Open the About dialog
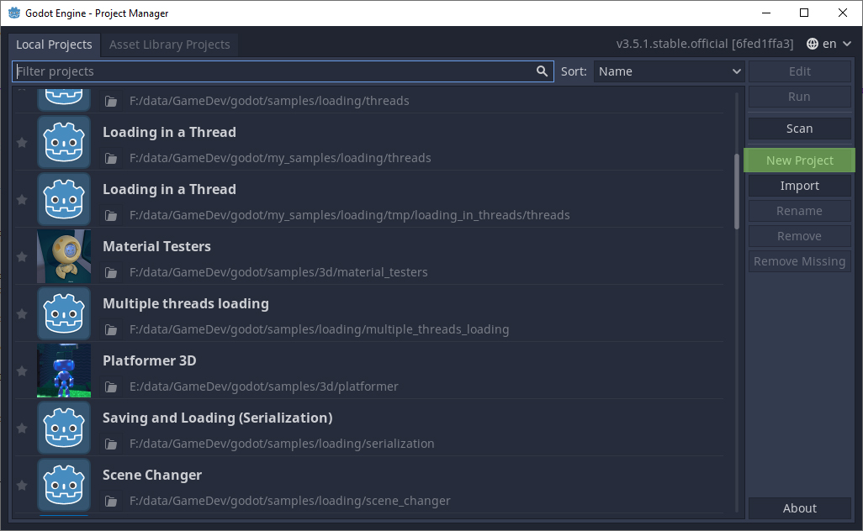Image resolution: width=863 pixels, height=531 pixels. 800,508
